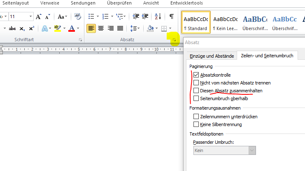Image resolution: width=305 pixels, height=171 pixels.
Task: Click the horizontal ruler
Action: coord(91,49)
